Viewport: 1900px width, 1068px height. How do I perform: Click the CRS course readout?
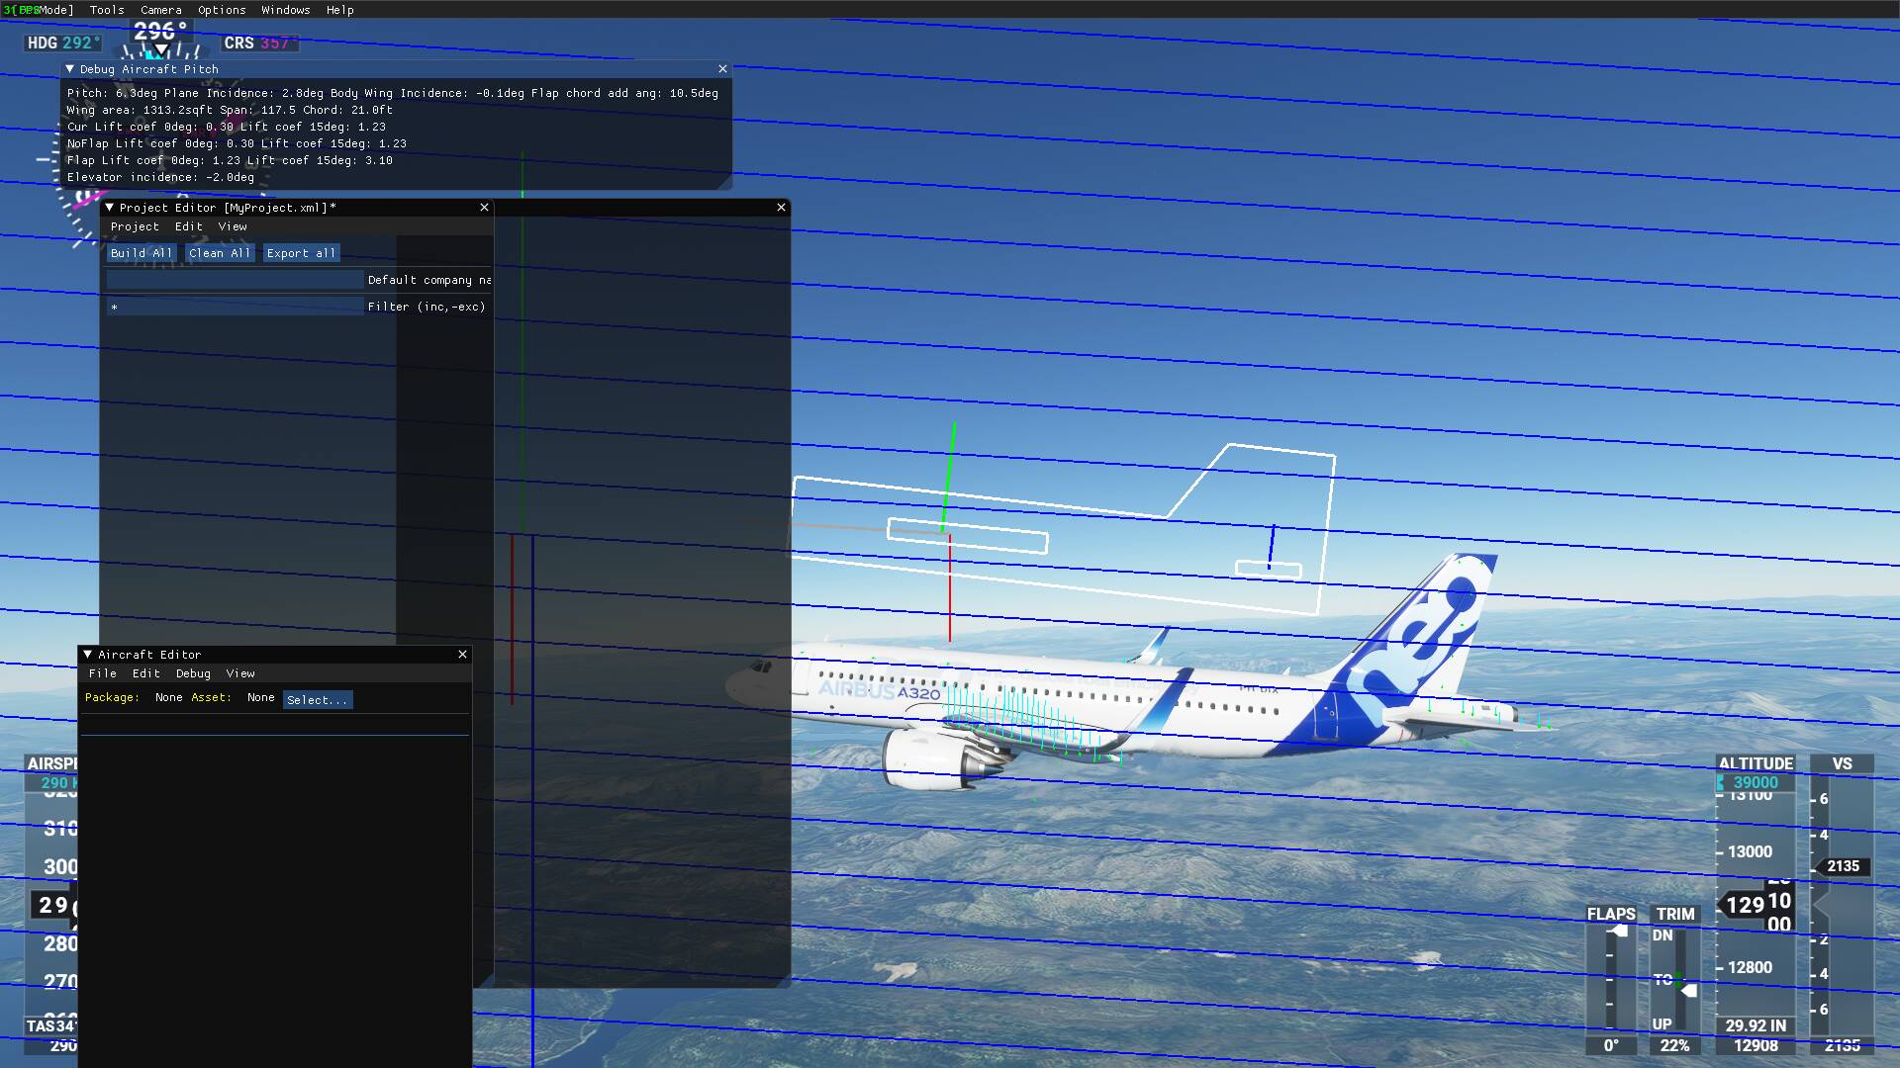pos(259,43)
